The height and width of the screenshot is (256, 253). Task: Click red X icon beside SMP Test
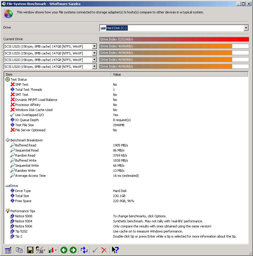tap(12, 85)
